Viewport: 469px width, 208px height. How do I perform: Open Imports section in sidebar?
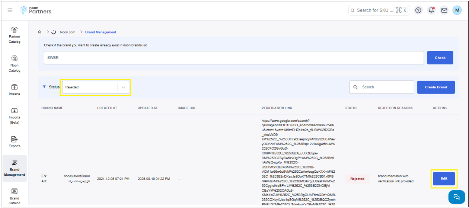[x=15, y=90]
